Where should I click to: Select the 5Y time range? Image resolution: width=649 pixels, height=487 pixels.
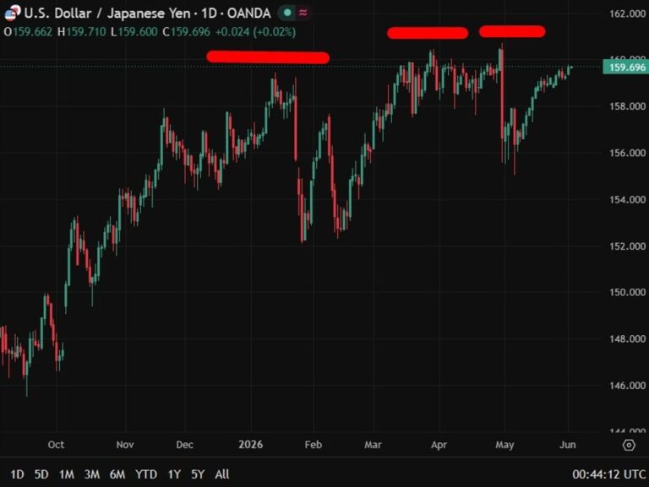click(x=198, y=474)
